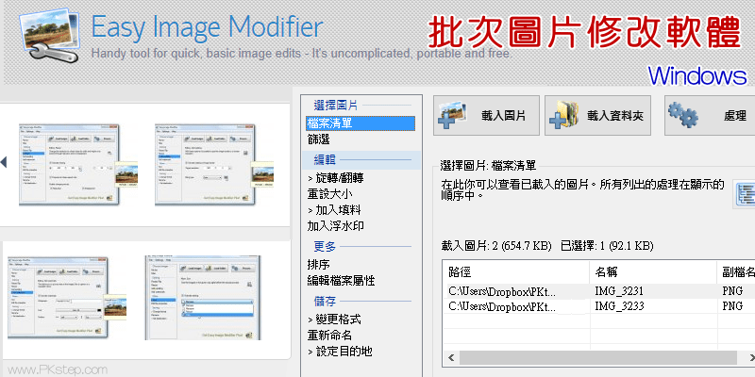Open 篩選 filter option
This screenshot has width=755, height=377.
(x=318, y=139)
